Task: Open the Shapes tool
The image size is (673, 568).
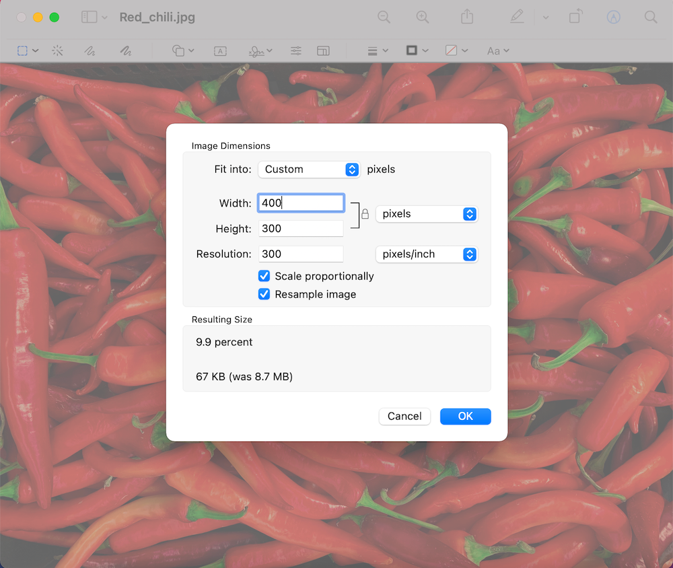Action: coord(178,50)
